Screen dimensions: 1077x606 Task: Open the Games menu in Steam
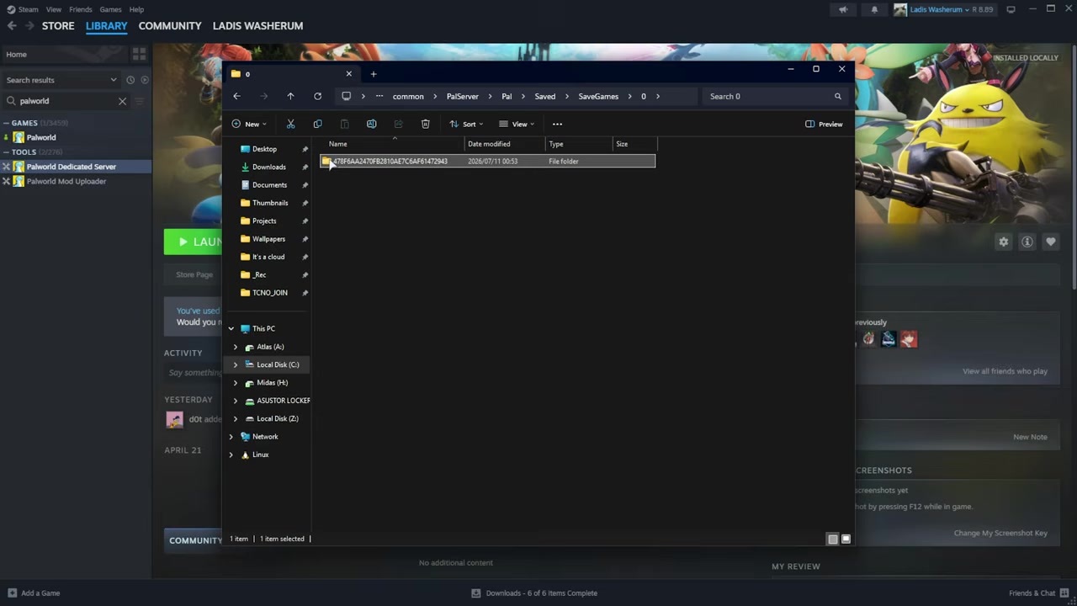tap(110, 9)
